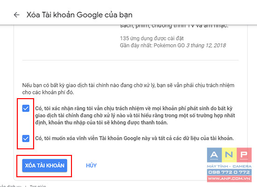Viewport: 257px width, 187px height.
Task: Click the label text Có, tôi muốn xóa vĩnh viễn
Action: coord(135,138)
